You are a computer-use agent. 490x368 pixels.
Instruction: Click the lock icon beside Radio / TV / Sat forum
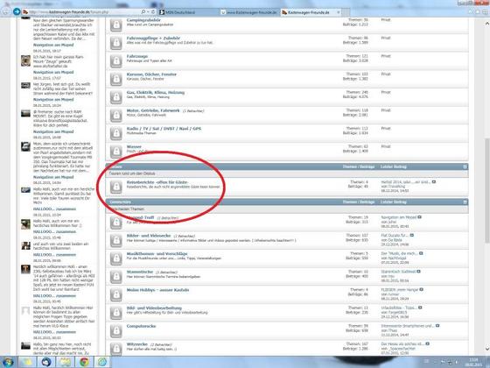point(116,133)
